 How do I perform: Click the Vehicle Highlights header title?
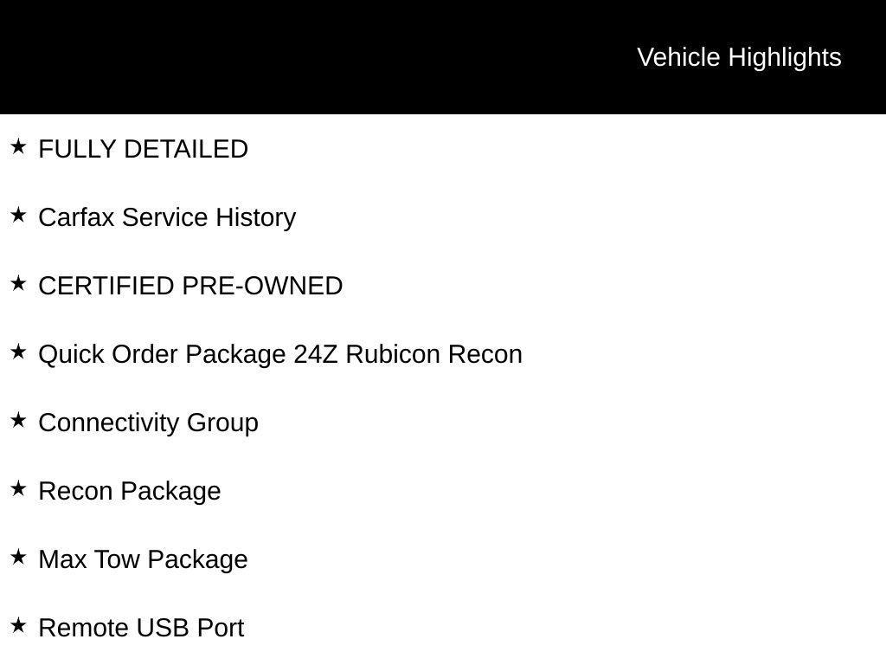739,57
